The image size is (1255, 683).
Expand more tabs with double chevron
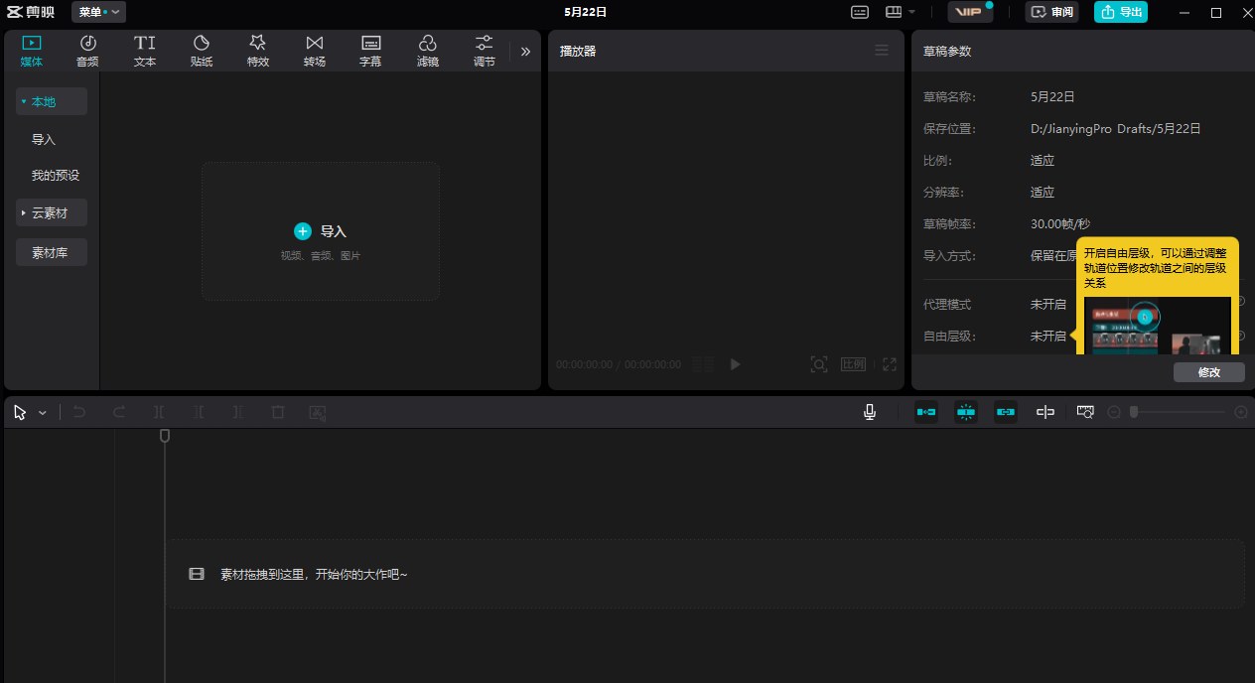pos(525,51)
